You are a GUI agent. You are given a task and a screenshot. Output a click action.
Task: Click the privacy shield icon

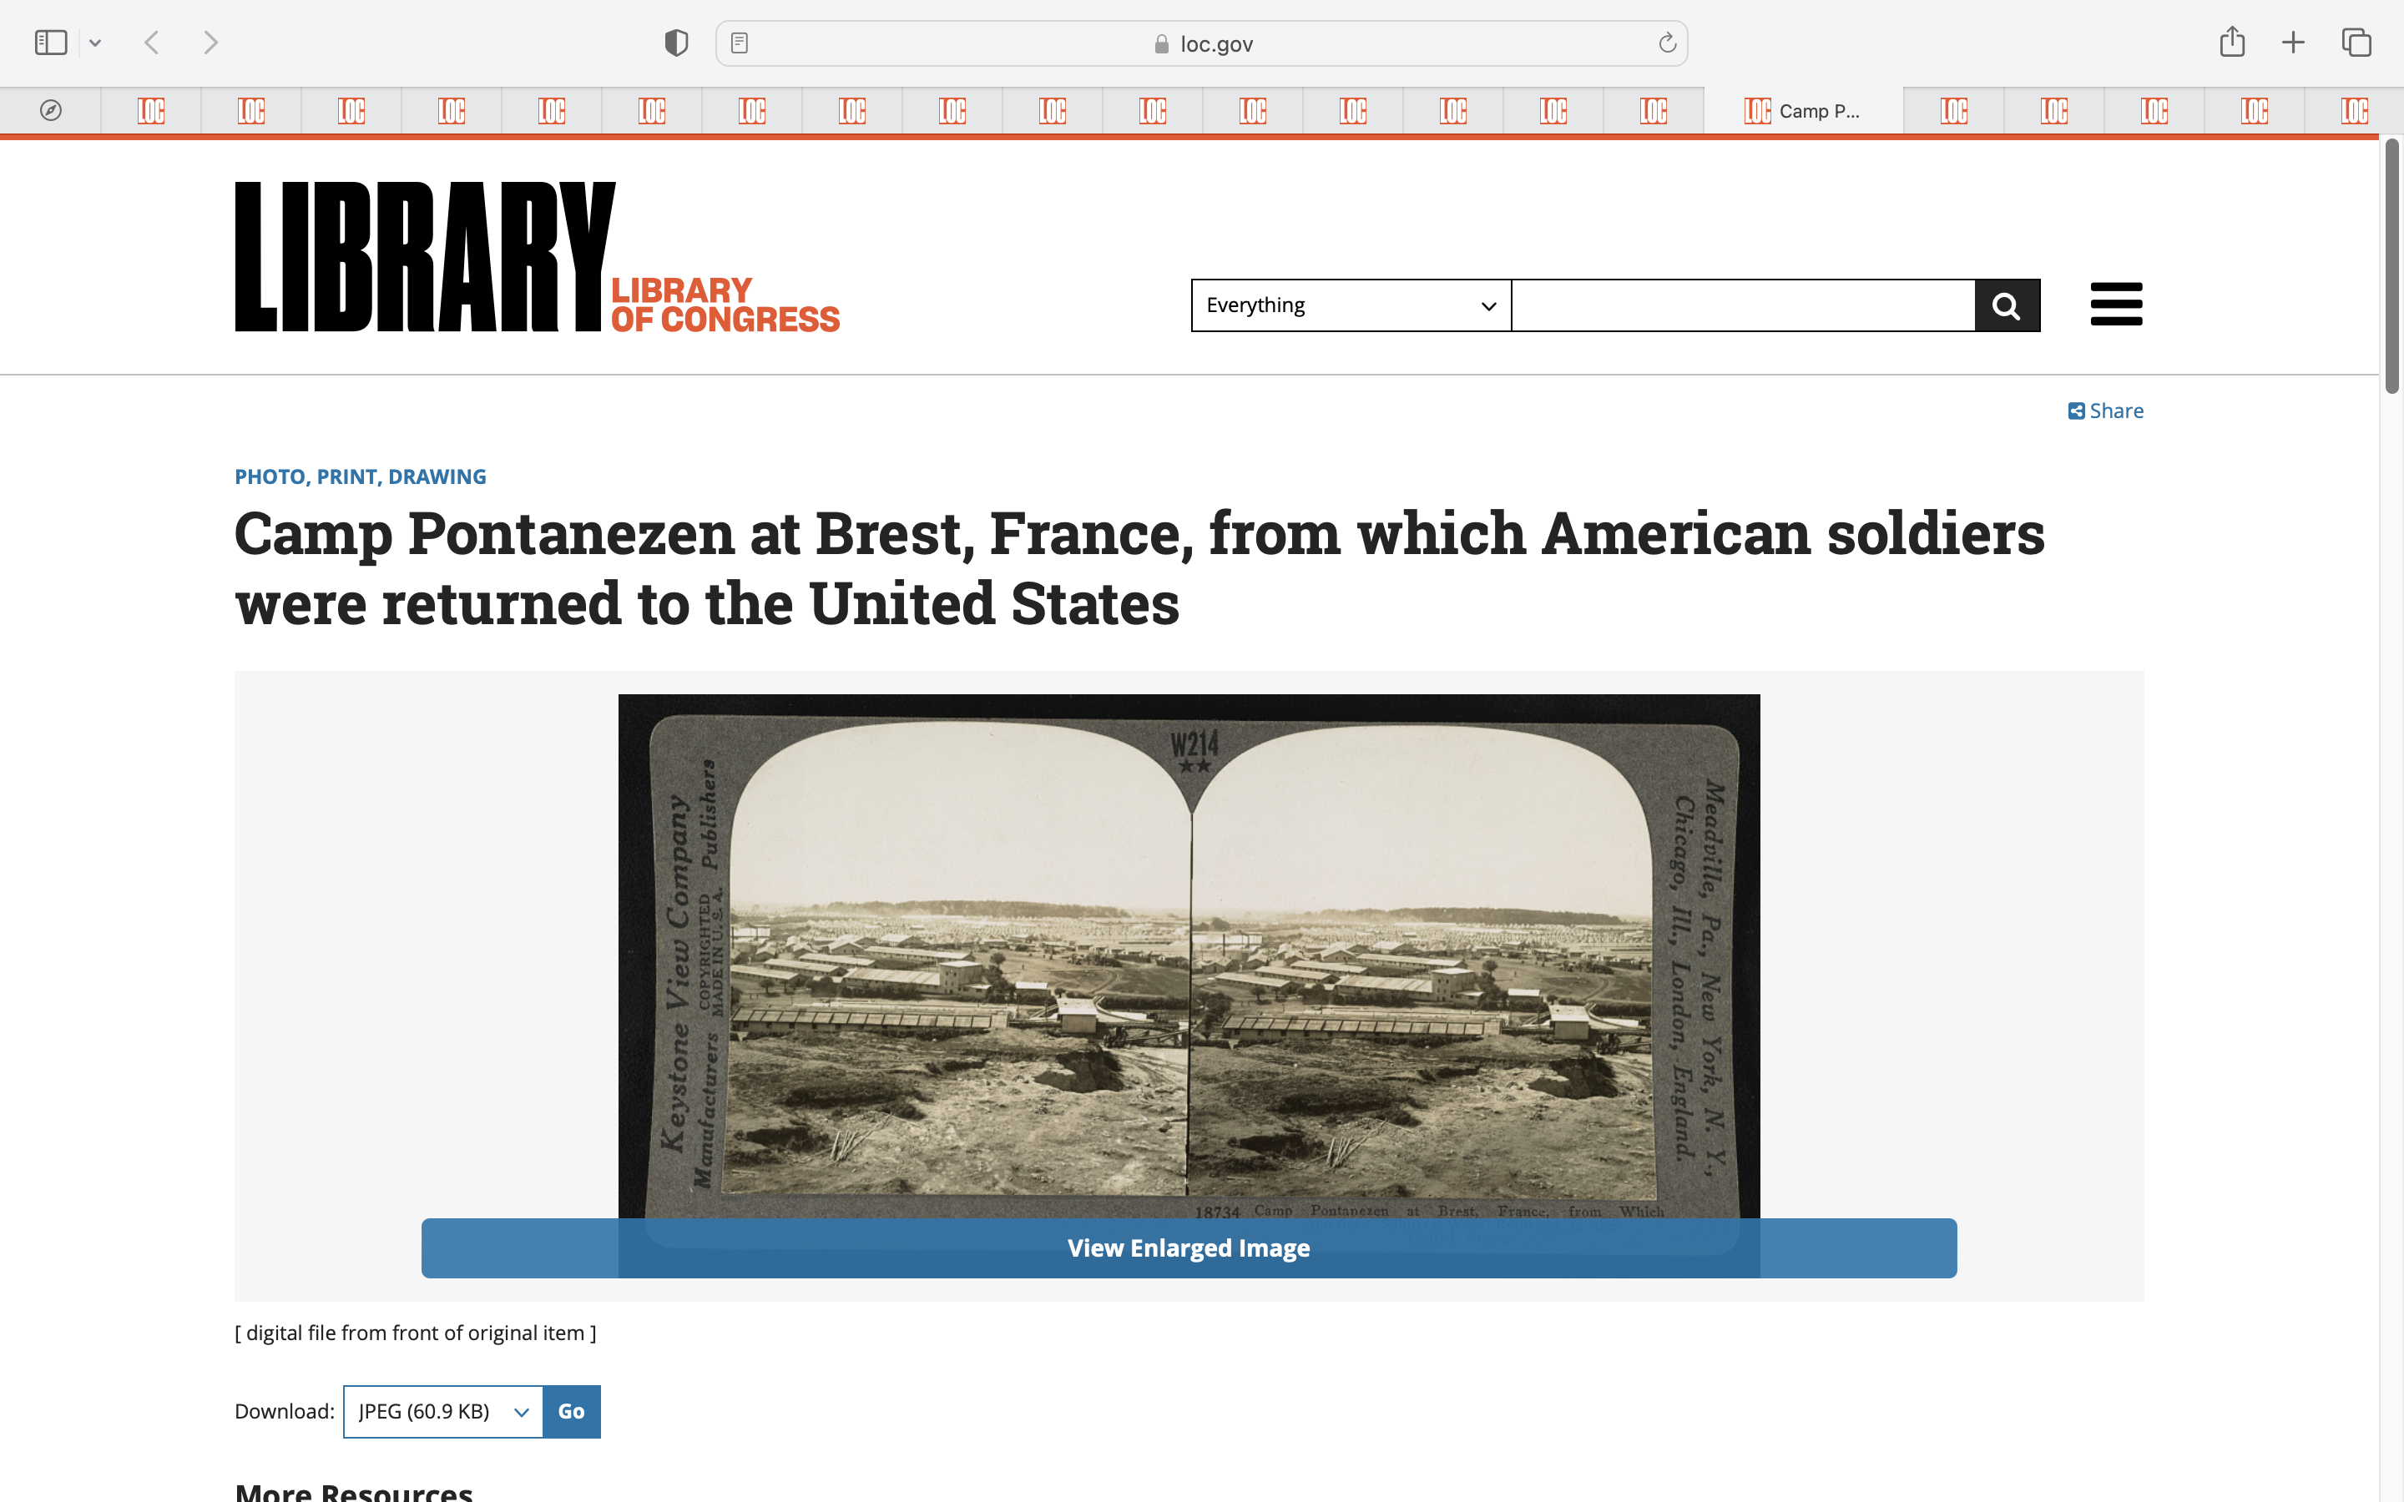tap(676, 43)
